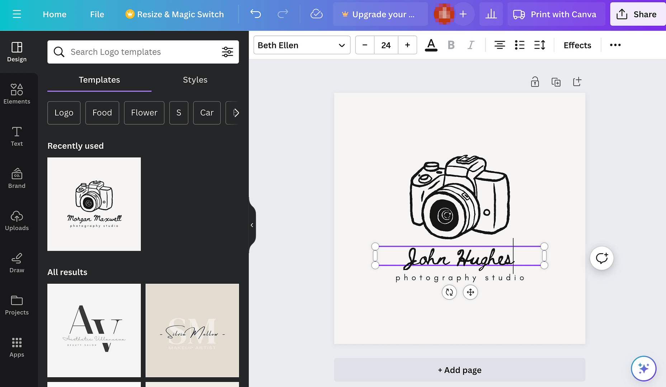Click the Canva magic assistant button
The width and height of the screenshot is (666, 387).
click(x=643, y=368)
